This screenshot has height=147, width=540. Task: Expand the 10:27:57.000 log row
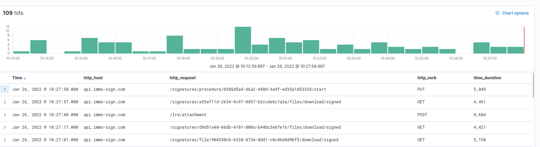pos(5,102)
